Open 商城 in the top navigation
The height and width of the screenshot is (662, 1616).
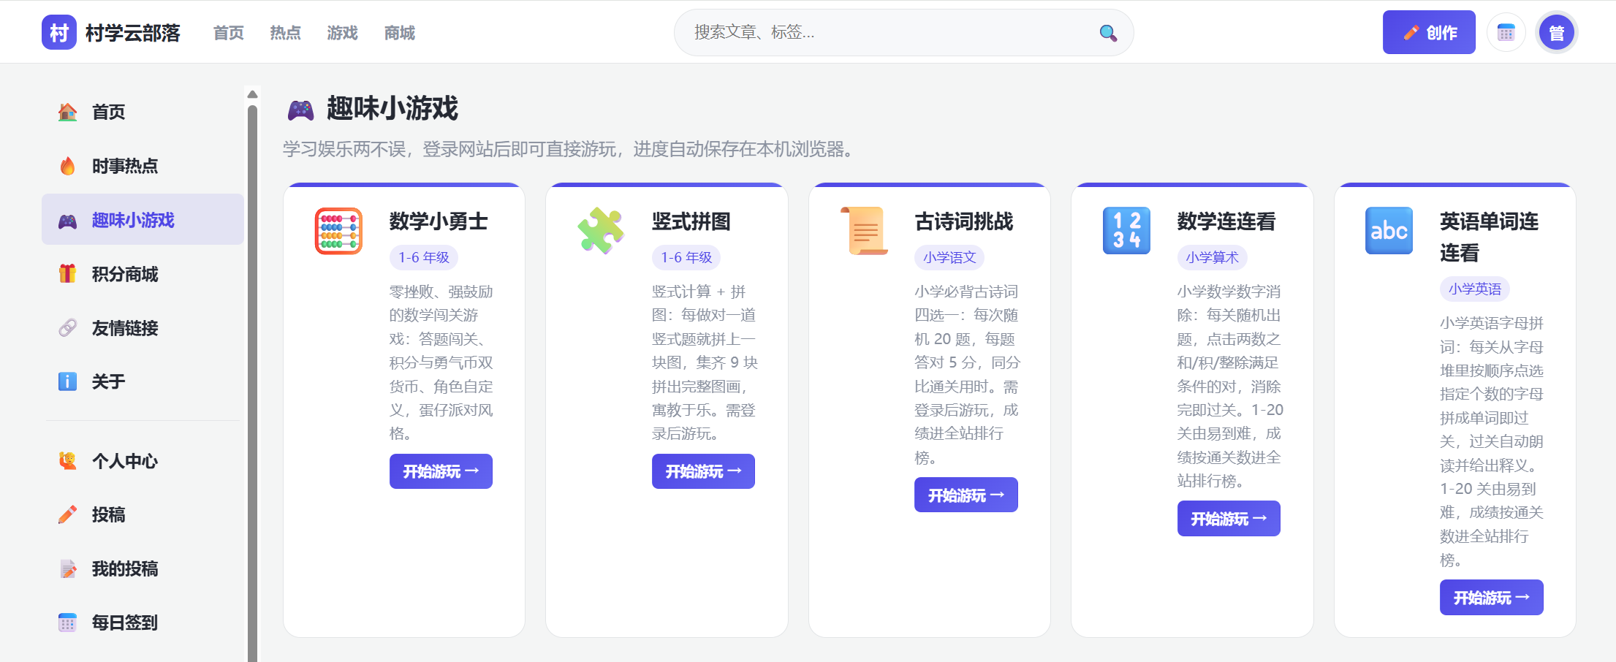[400, 33]
